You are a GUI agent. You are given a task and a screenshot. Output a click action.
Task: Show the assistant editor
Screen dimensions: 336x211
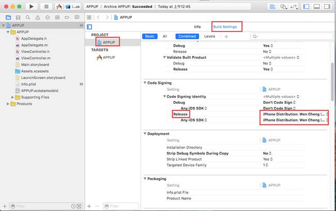[x=283, y=7]
